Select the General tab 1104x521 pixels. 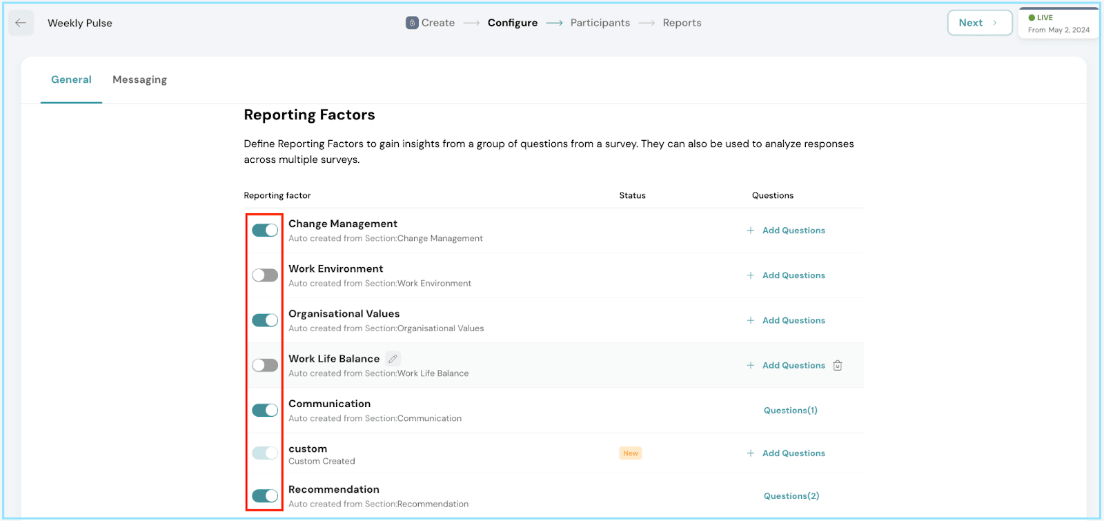(x=71, y=80)
